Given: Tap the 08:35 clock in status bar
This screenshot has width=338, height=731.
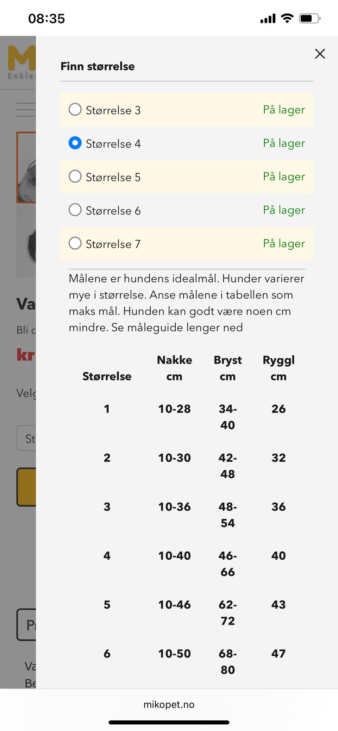Looking at the screenshot, I should click(46, 18).
